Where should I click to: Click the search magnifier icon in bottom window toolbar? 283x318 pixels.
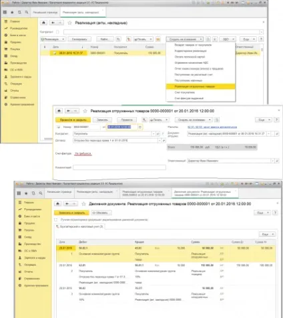point(41,193)
